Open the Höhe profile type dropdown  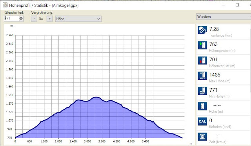click(78, 19)
